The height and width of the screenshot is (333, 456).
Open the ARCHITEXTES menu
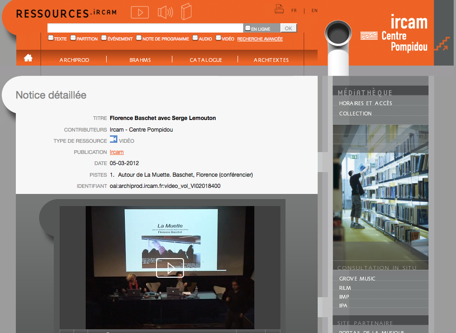[272, 60]
